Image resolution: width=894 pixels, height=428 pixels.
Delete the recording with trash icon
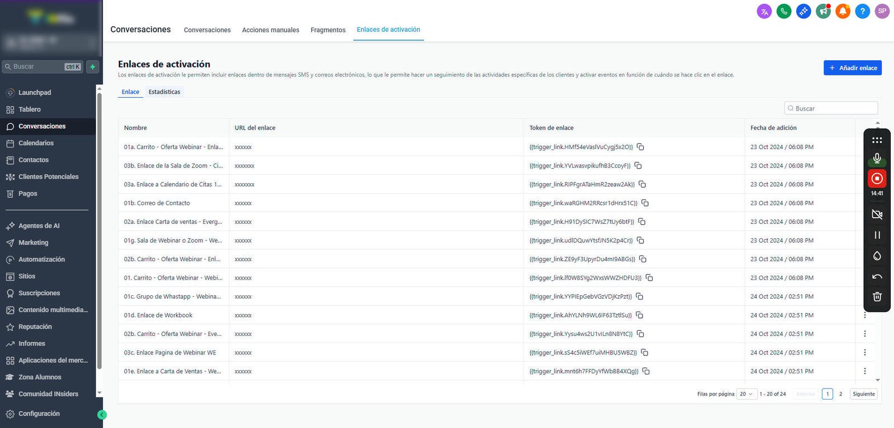(x=877, y=296)
